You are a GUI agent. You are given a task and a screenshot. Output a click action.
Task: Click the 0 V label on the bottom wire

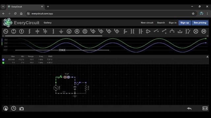(64, 92)
